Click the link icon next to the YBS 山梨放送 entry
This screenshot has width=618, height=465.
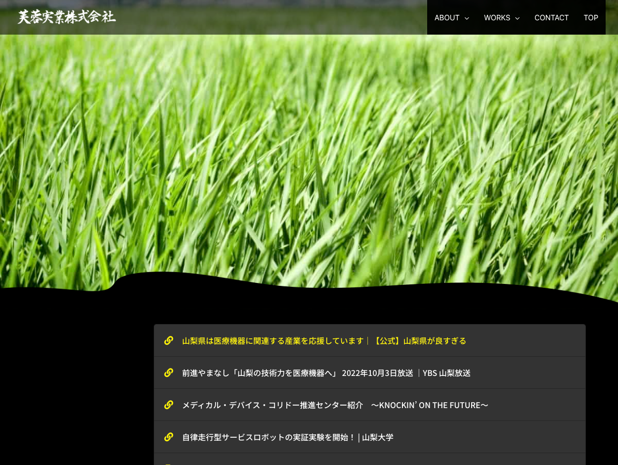(169, 372)
